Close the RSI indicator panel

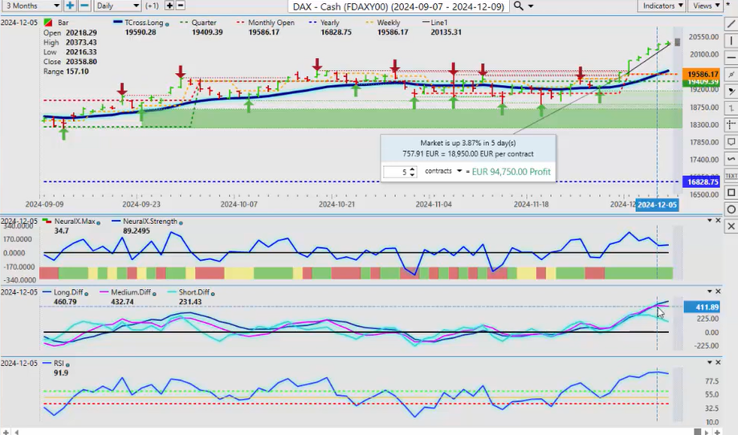(718, 363)
